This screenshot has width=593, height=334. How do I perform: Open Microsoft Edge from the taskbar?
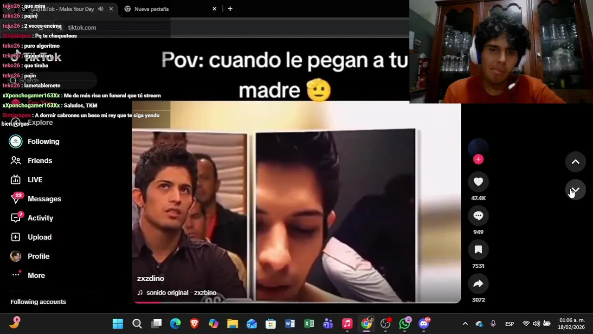tap(175, 324)
